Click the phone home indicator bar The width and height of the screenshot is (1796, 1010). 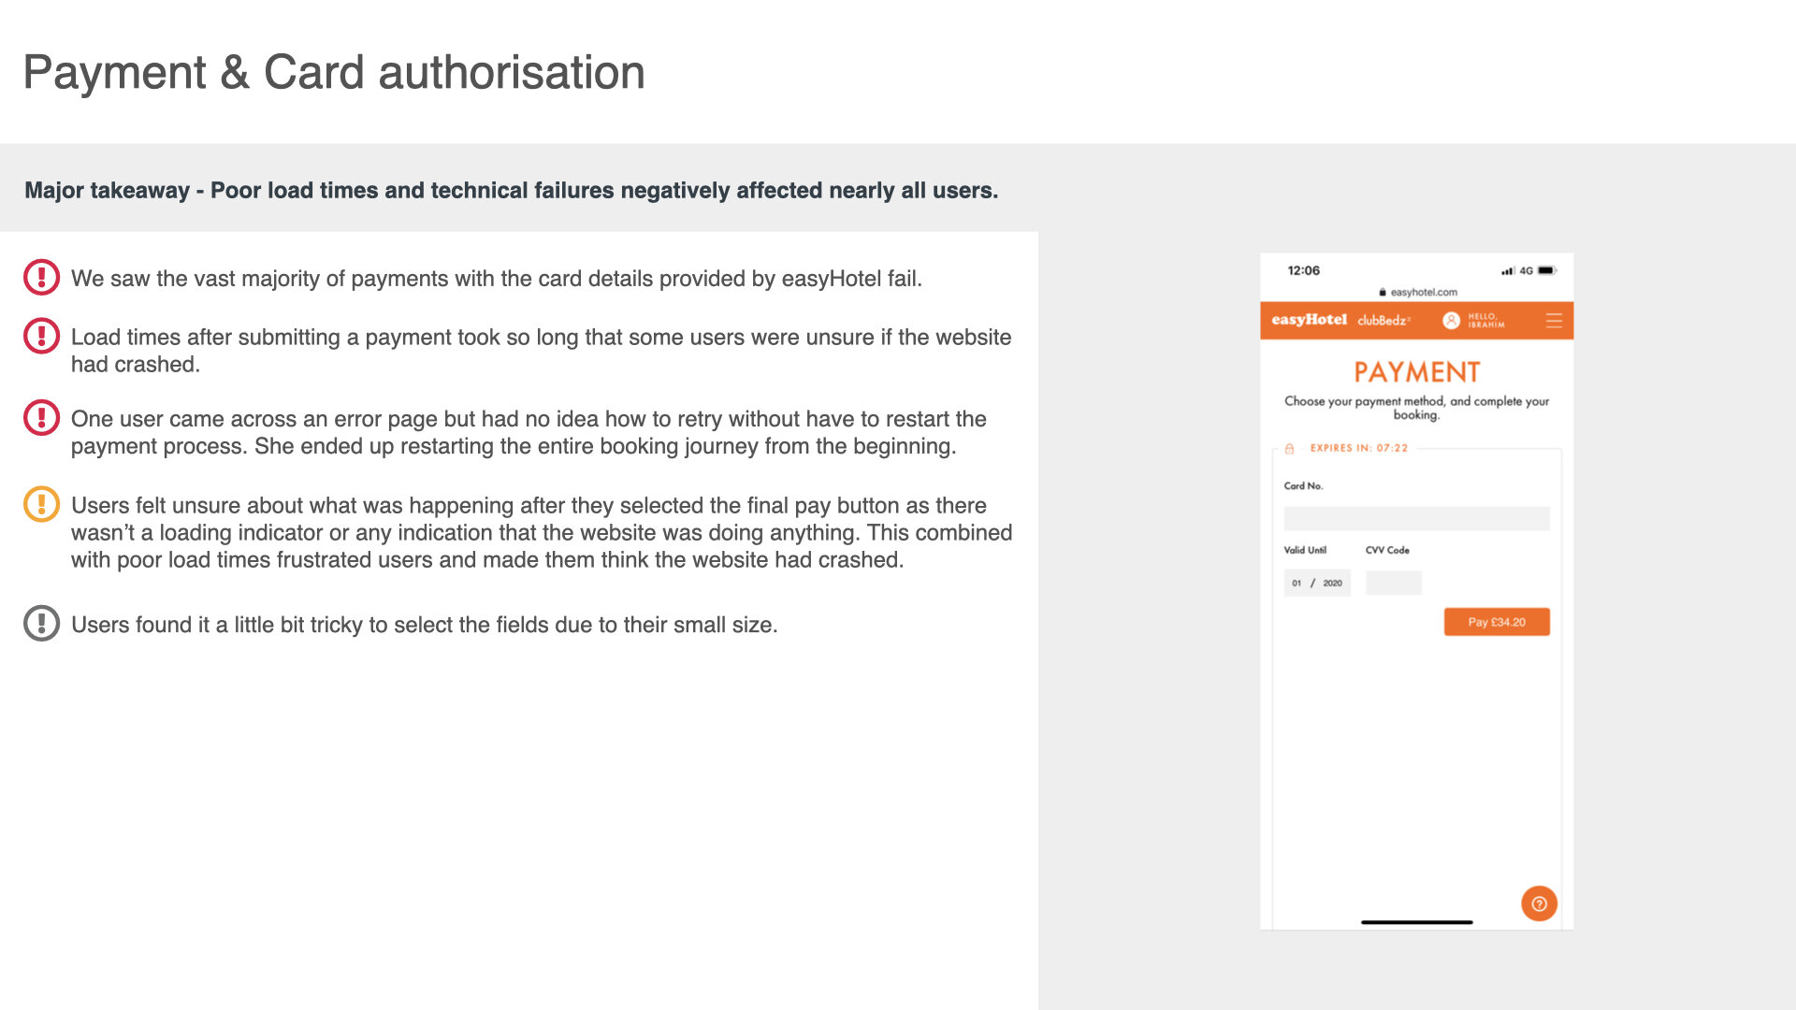(1417, 922)
